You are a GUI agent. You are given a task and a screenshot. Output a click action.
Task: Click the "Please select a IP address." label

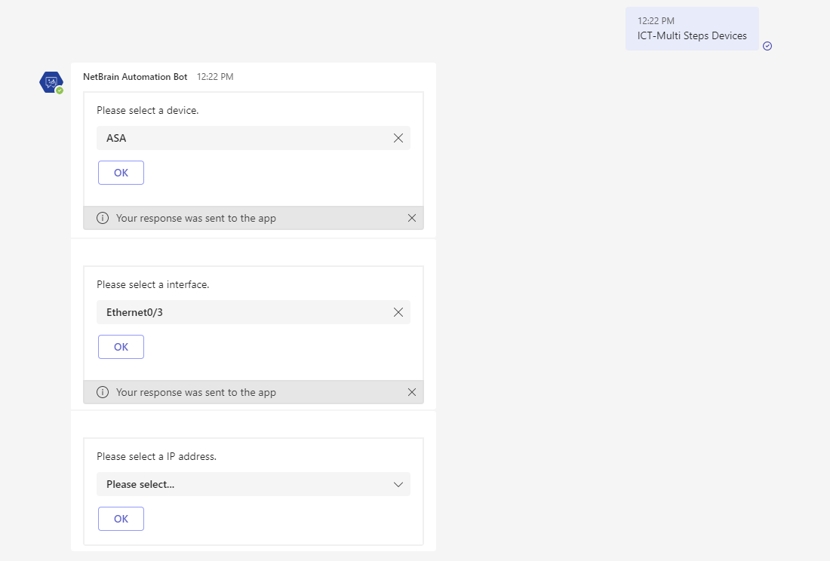[156, 456]
